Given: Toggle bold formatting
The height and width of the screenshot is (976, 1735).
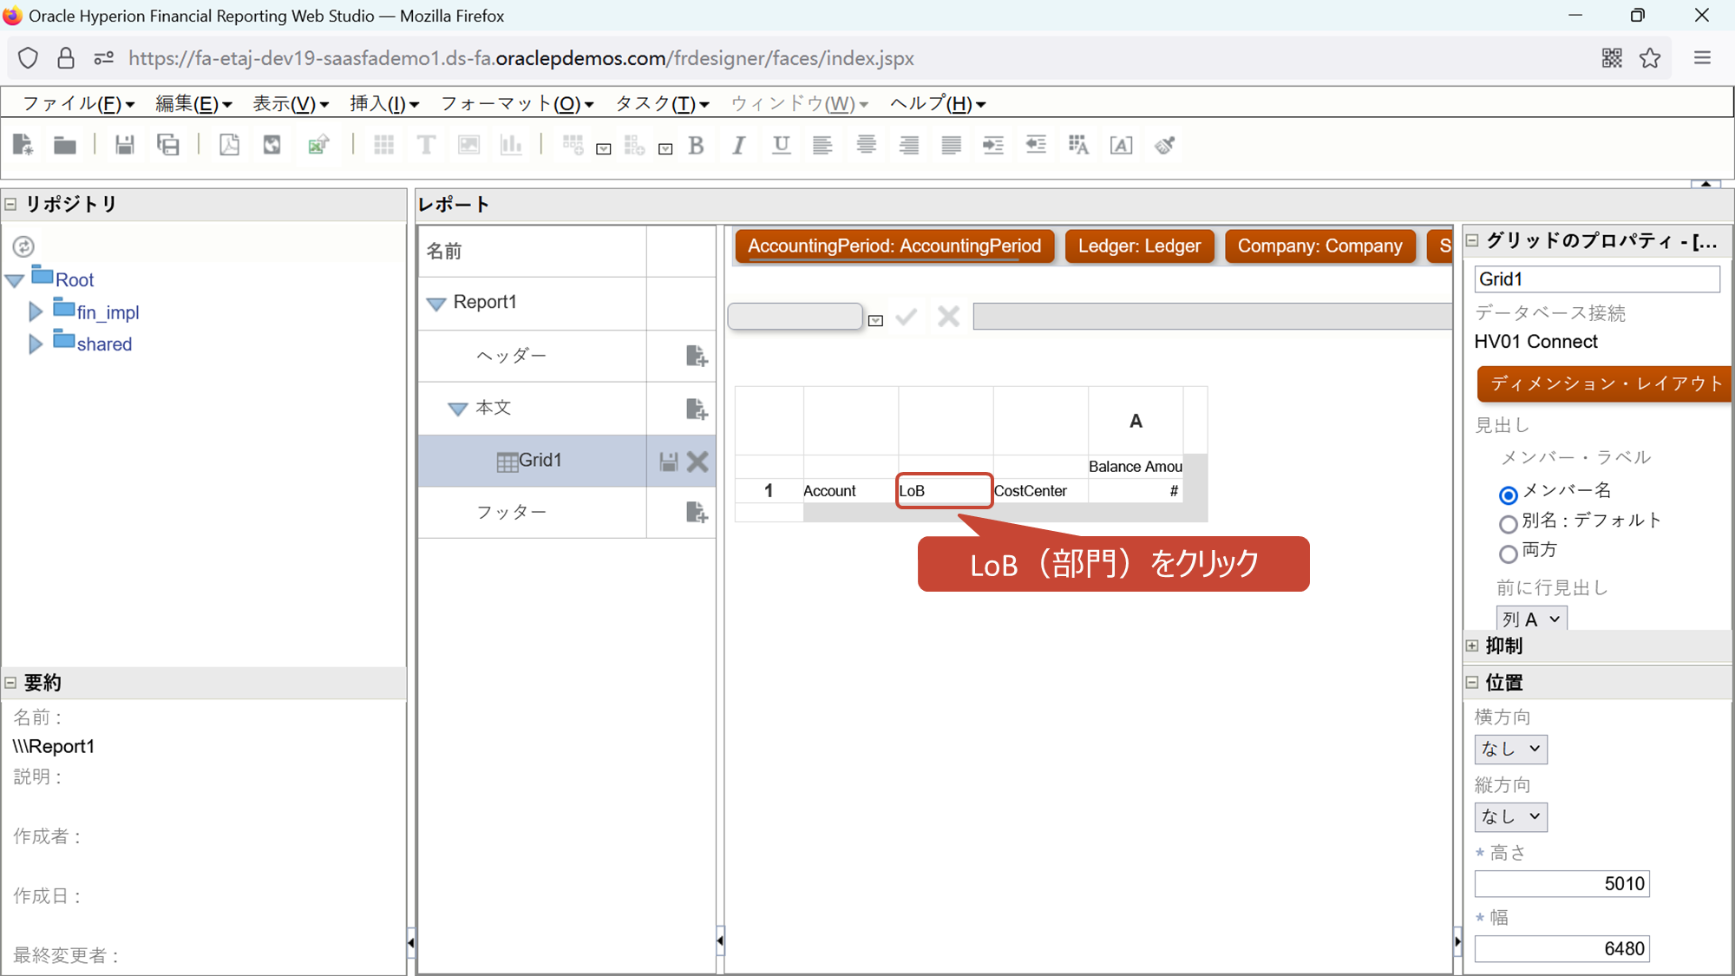Looking at the screenshot, I should click(696, 145).
